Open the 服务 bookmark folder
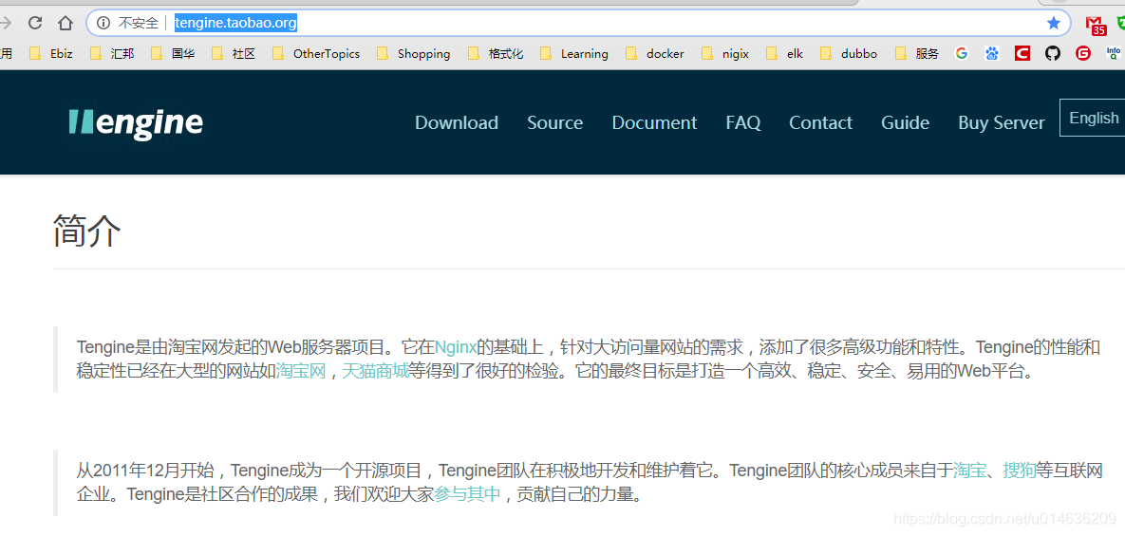Image resolution: width=1125 pixels, height=536 pixels. click(x=918, y=53)
